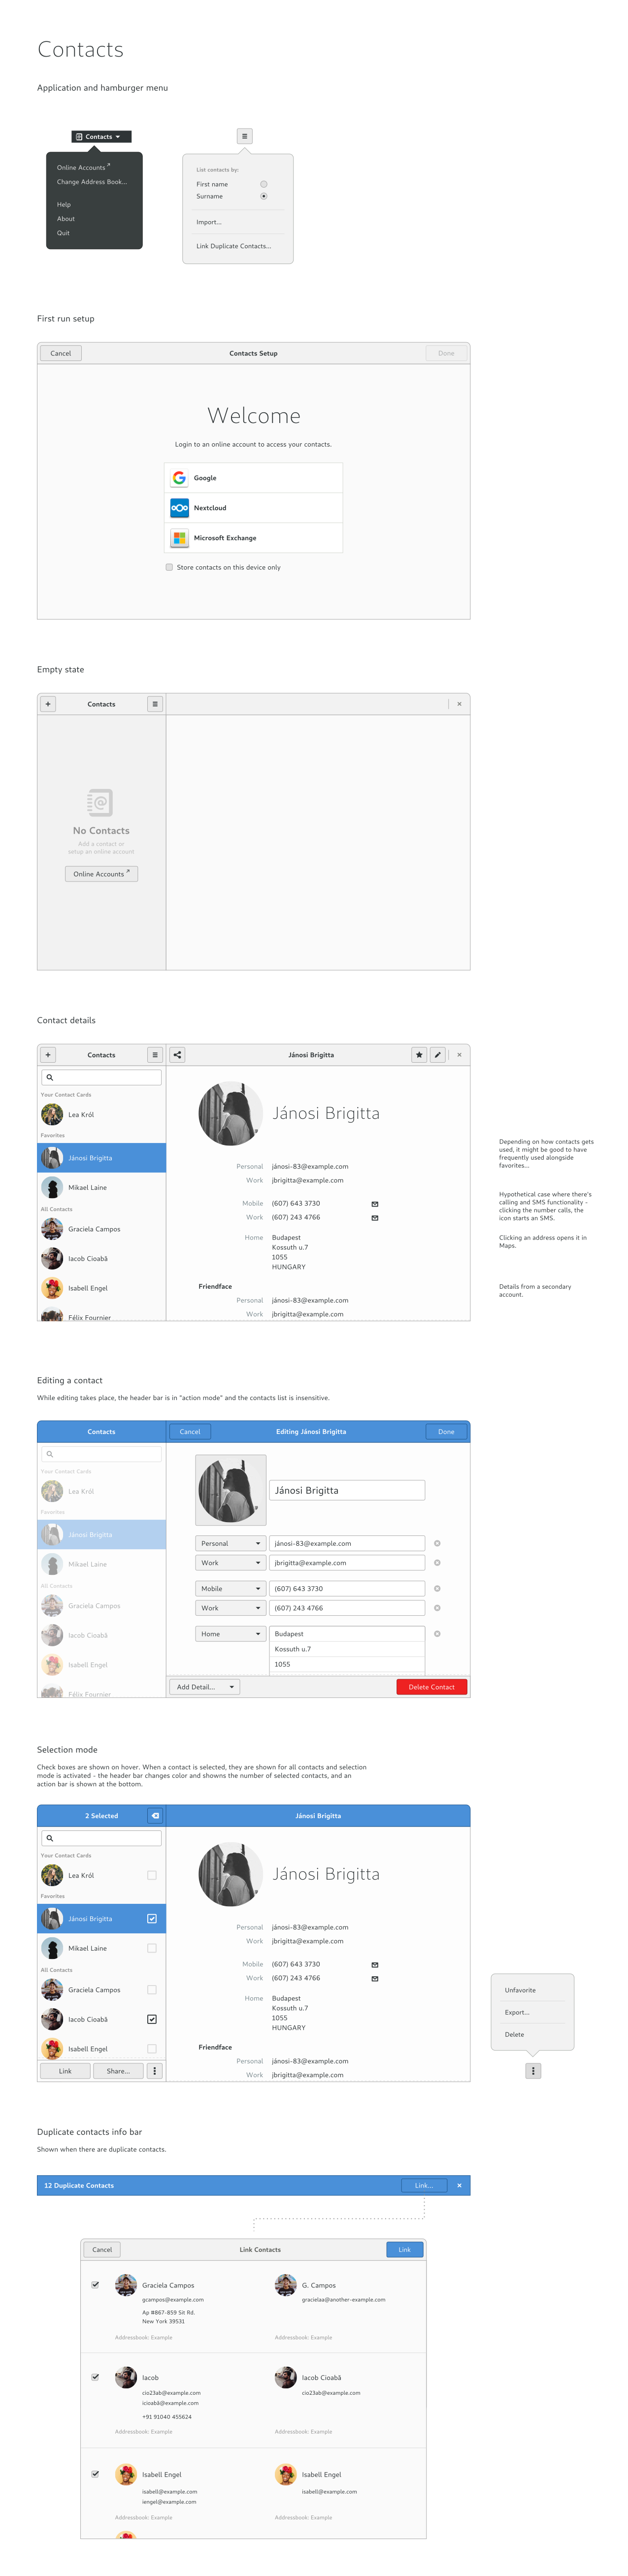The height and width of the screenshot is (2576, 628).
Task: Click add contact plus in Empty state window
Action: (48, 704)
